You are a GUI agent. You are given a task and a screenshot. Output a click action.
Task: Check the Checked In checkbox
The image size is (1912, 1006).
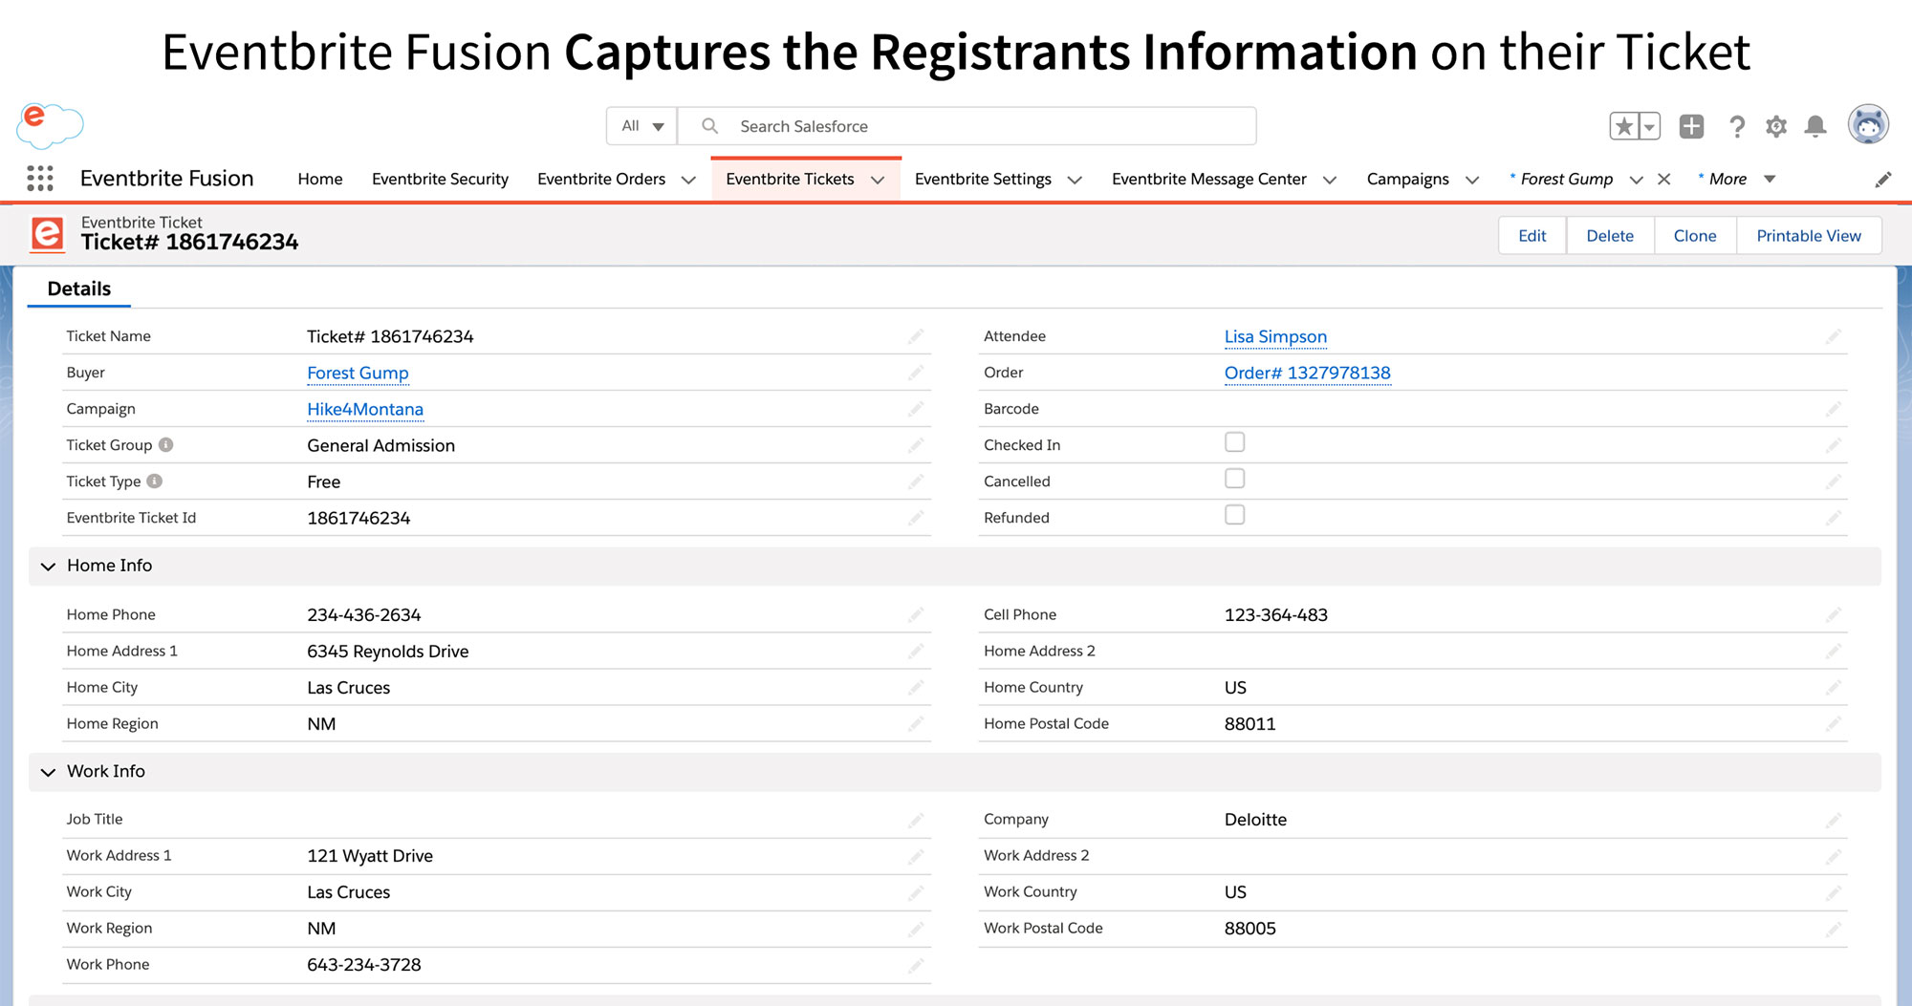click(1234, 442)
